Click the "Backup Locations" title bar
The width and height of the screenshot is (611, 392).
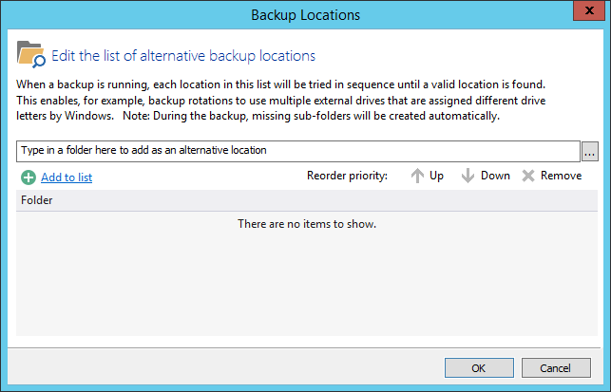tap(305, 14)
